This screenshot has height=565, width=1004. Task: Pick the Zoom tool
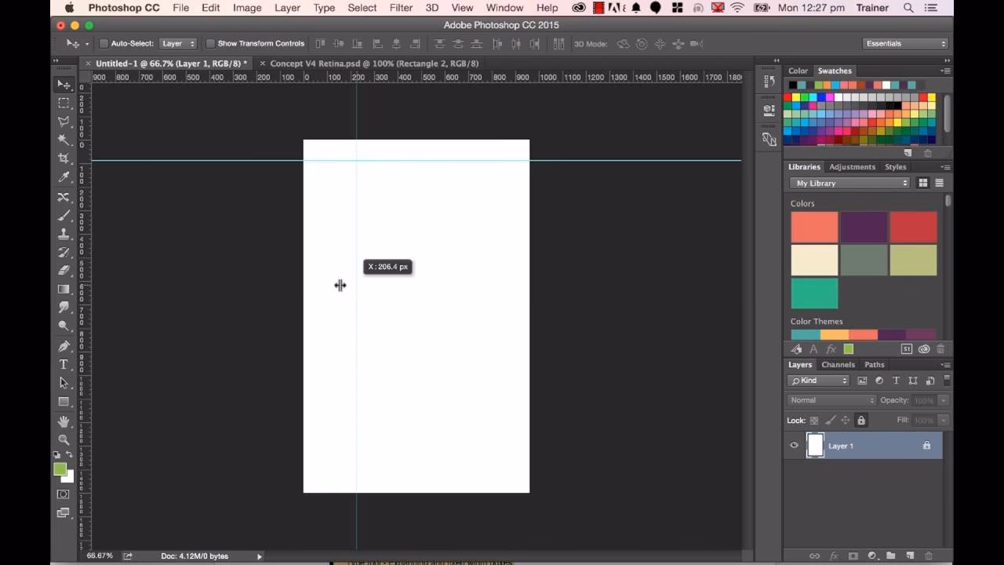[x=64, y=439]
